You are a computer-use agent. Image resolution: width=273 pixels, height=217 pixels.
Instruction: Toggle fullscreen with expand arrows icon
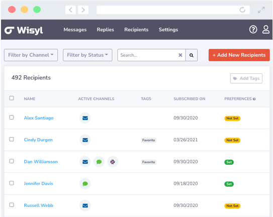(x=261, y=10)
